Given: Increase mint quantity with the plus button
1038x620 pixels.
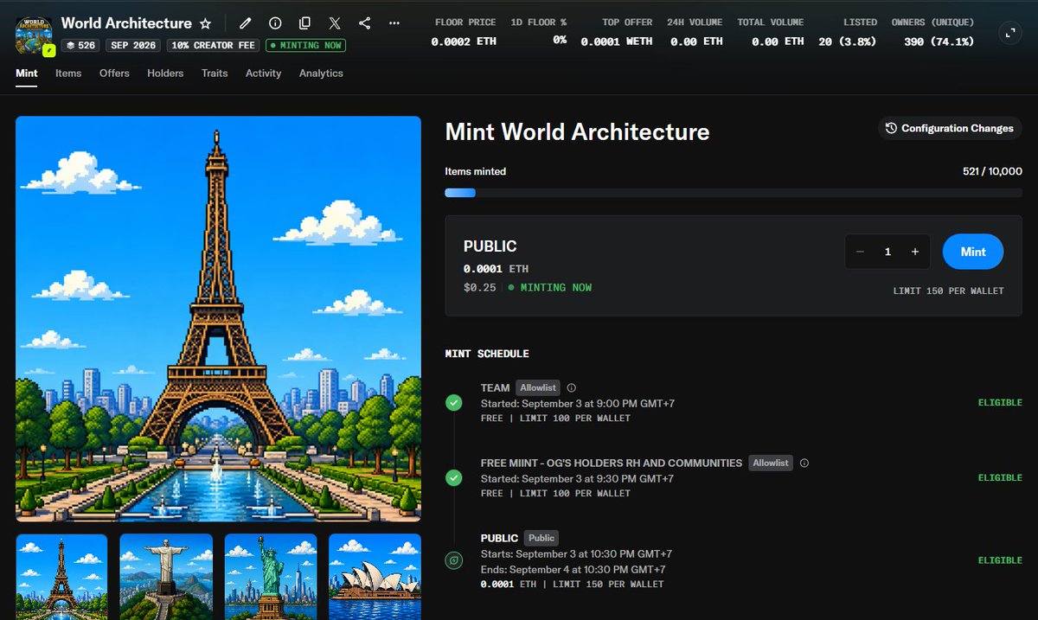Looking at the screenshot, I should [x=915, y=252].
